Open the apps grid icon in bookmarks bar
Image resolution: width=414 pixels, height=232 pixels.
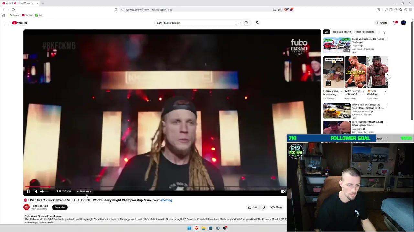click(3, 15)
